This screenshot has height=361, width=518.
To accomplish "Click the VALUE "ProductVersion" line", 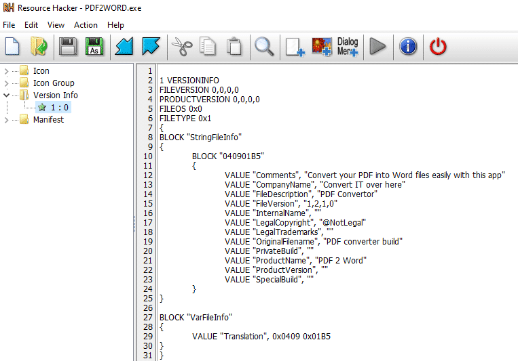I will (x=276, y=270).
